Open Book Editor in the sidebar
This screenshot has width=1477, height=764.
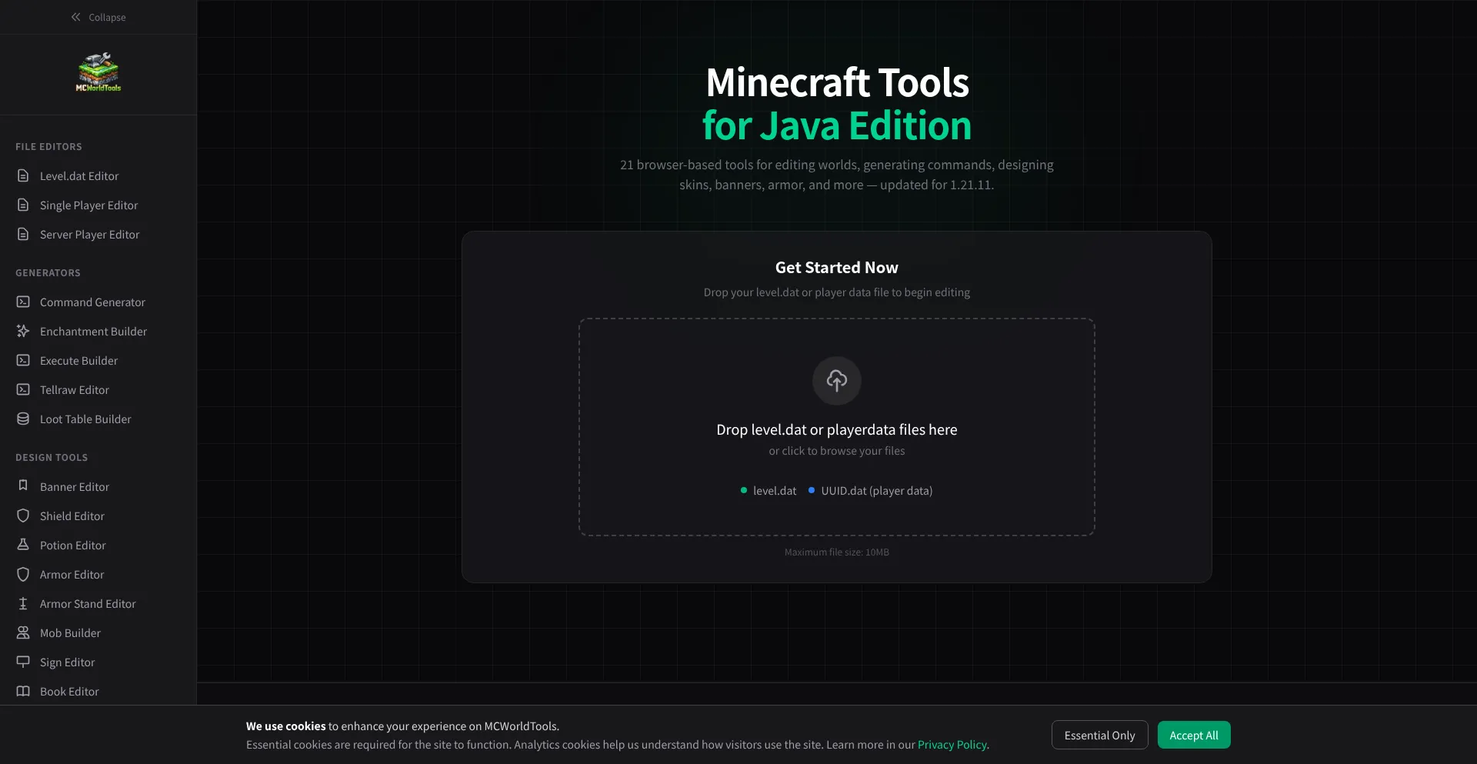coord(98,692)
